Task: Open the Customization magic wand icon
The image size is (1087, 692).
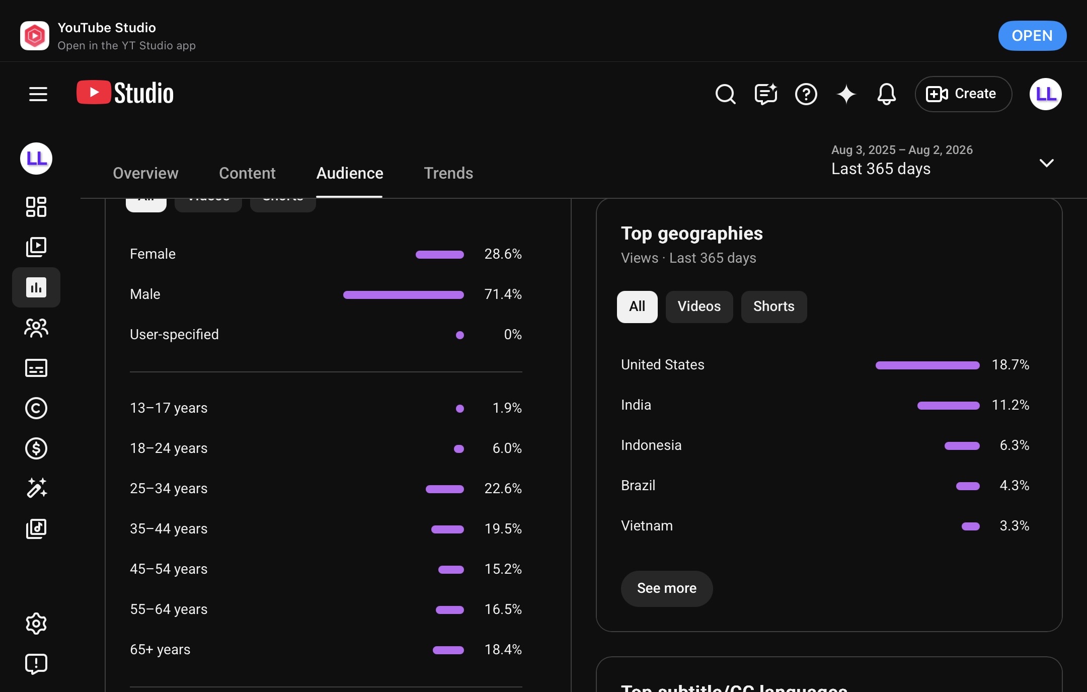Action: pyautogui.click(x=36, y=488)
